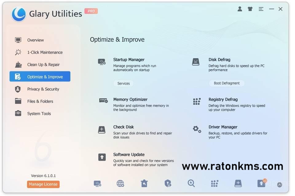Click the Memory Optimizer RAM icon
This screenshot has width=295, height=196.
click(103, 100)
